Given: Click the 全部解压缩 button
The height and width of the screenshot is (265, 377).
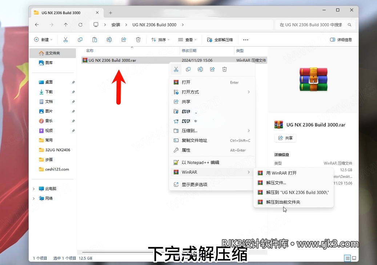Looking at the screenshot, I should click(220, 40).
